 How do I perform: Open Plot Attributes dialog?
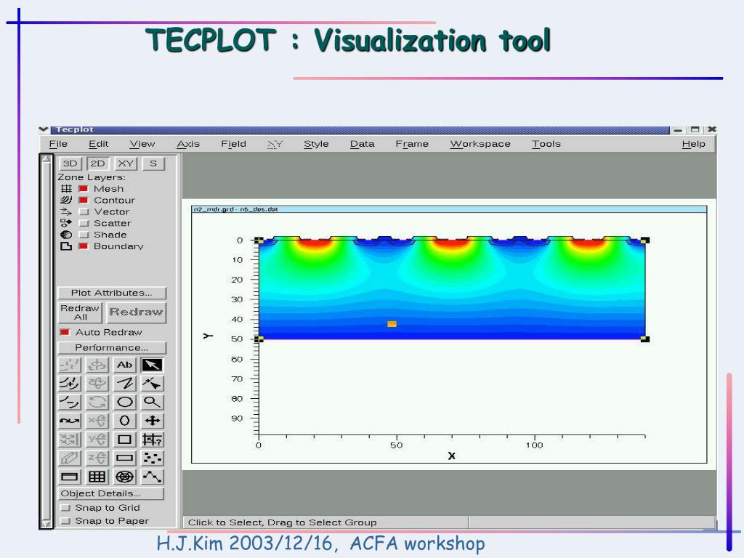click(x=112, y=293)
